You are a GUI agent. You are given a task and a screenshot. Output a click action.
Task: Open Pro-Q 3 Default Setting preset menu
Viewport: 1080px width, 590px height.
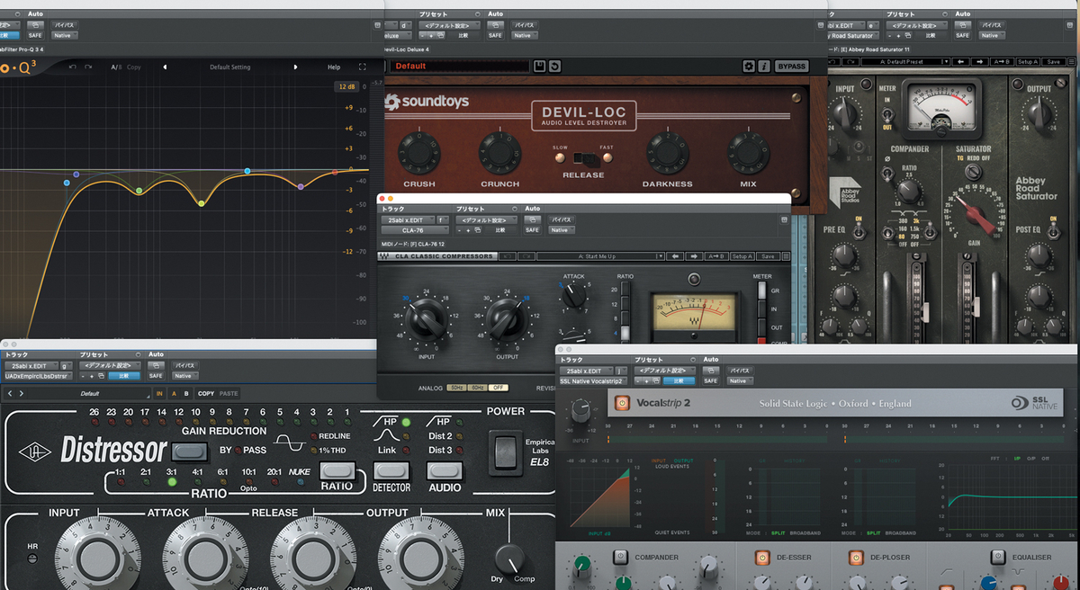coord(230,67)
